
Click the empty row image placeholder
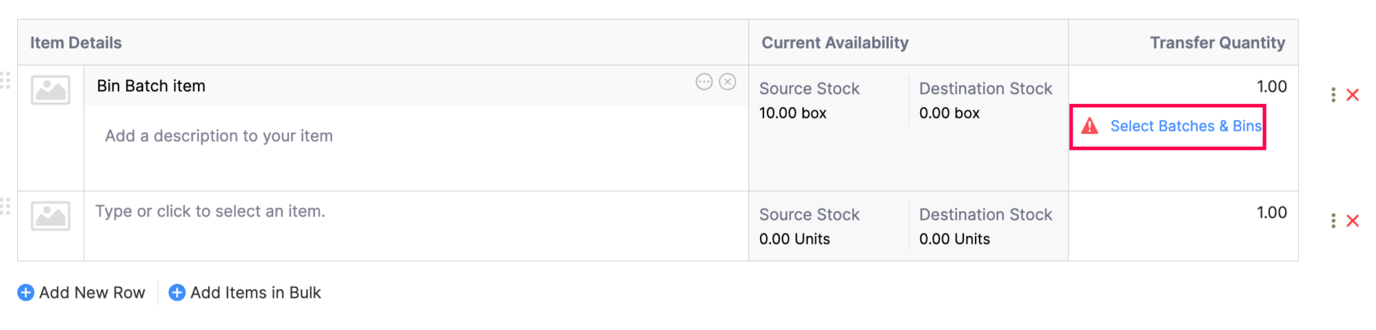coord(51,216)
